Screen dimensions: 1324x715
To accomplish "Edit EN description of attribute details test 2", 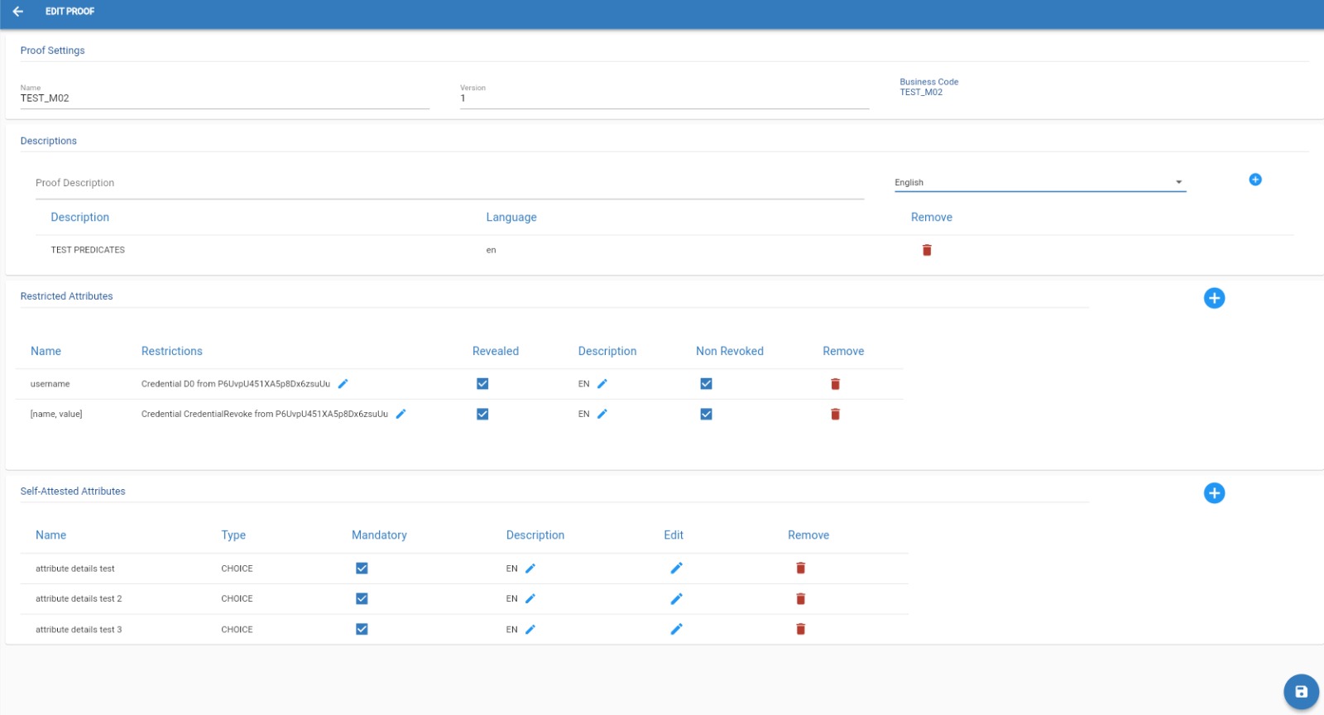I will (530, 598).
